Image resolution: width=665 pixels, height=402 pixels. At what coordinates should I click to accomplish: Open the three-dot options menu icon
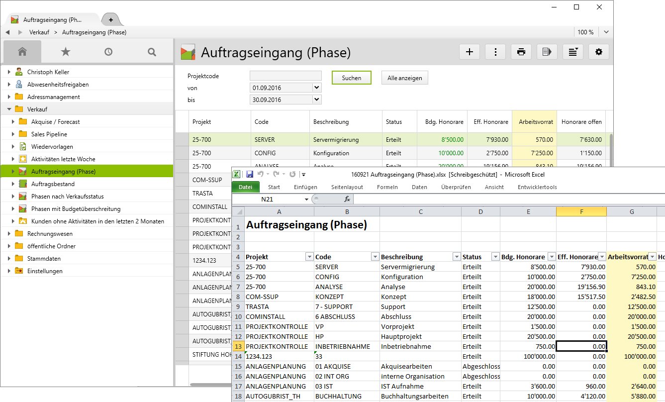(x=495, y=51)
